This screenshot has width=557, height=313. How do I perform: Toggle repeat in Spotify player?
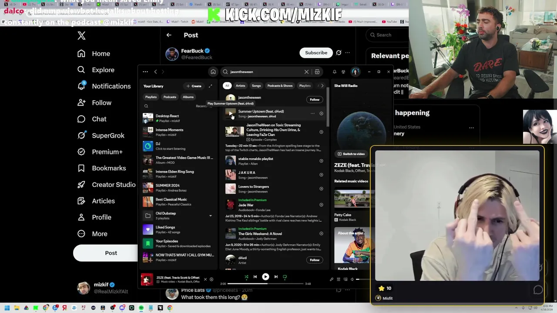click(285, 276)
